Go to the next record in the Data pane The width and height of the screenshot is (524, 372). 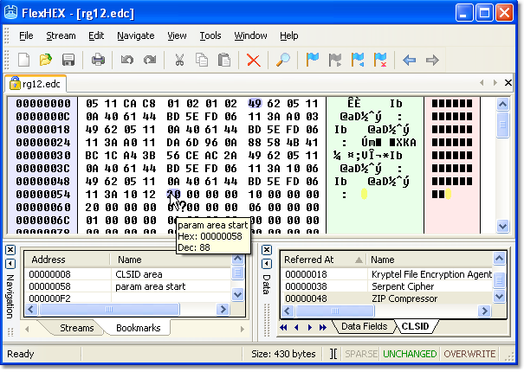click(309, 327)
